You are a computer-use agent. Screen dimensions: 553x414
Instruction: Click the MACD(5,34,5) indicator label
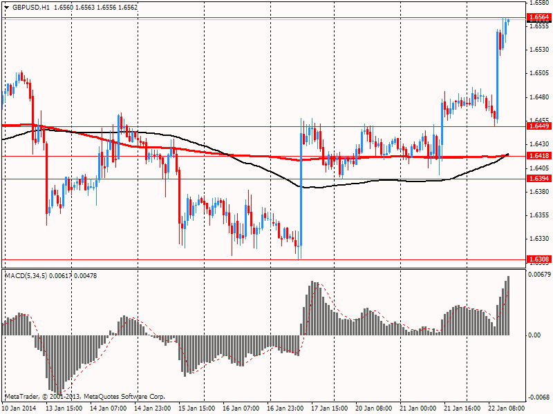26,275
